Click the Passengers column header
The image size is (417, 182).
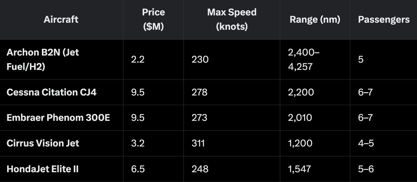(x=384, y=20)
